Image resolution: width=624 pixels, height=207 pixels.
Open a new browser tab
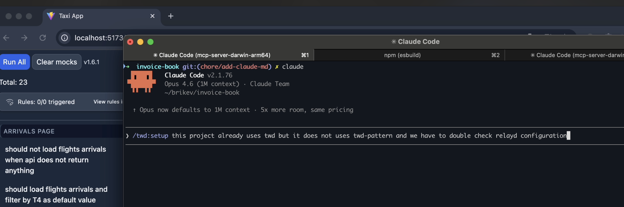point(171,16)
